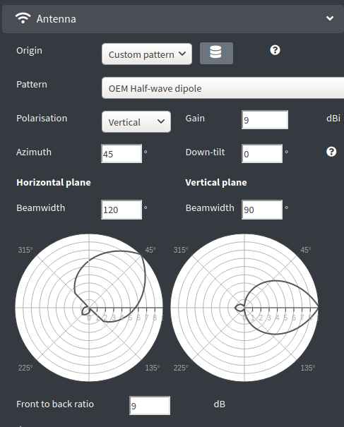Screen dimensions: 344x427
Task: Click the Horizontal plane heading
Action: (54, 183)
